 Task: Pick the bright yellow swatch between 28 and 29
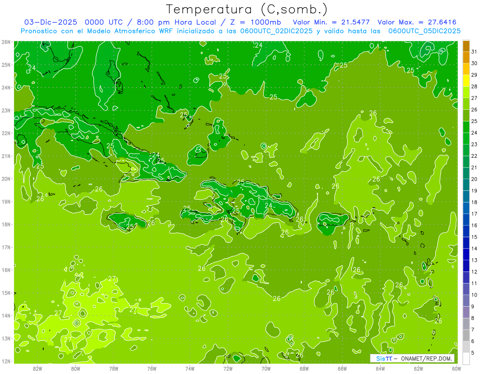466,81
